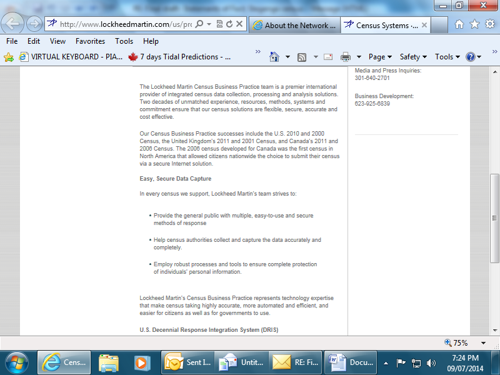The height and width of the screenshot is (375, 500).
Task: Go forward with the browser Forward arrow
Action: (x=34, y=24)
